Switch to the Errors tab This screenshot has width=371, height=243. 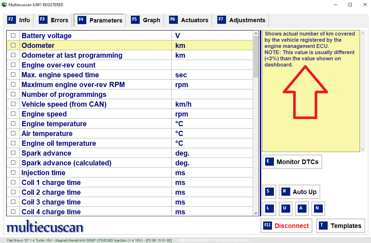tap(54, 20)
